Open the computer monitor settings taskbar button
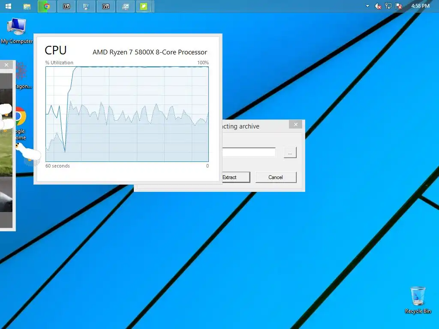439x329 pixels. click(86, 6)
